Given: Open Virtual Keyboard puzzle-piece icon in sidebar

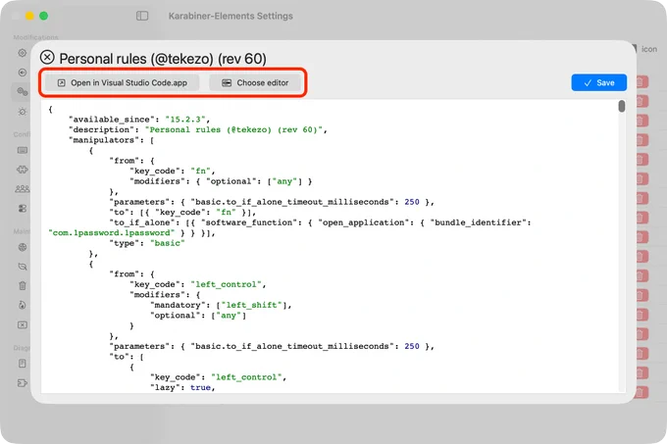Looking at the screenshot, I should (23, 170).
